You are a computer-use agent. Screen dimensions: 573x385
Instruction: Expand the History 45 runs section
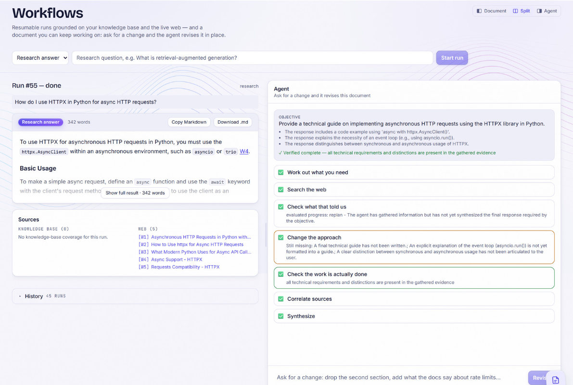135,296
